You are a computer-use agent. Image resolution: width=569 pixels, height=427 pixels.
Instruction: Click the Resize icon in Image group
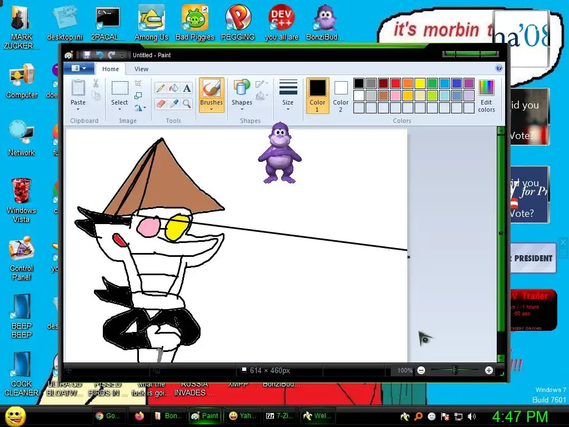click(138, 96)
